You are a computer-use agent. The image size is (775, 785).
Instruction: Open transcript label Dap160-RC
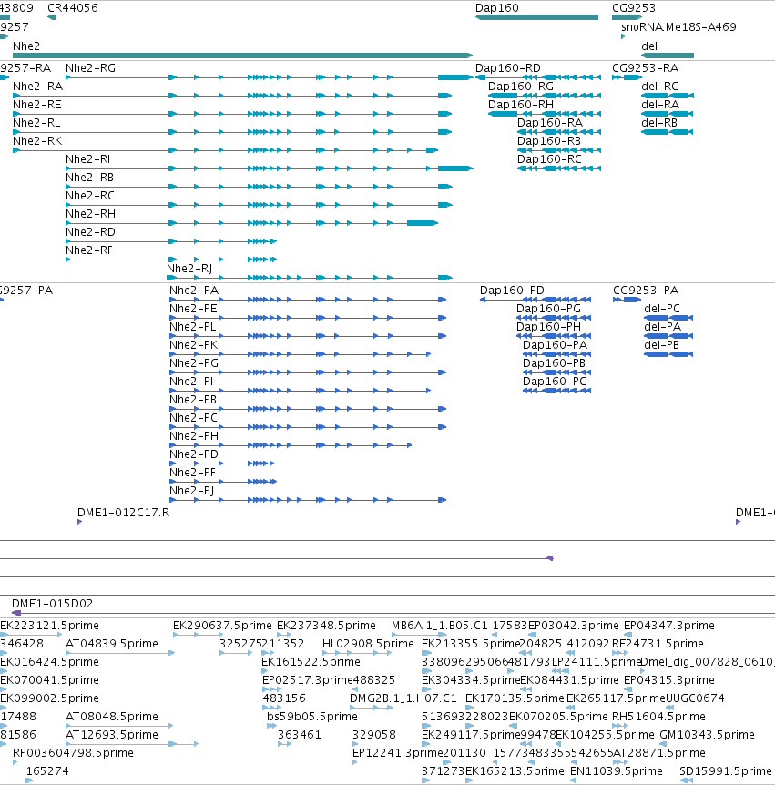tap(549, 159)
